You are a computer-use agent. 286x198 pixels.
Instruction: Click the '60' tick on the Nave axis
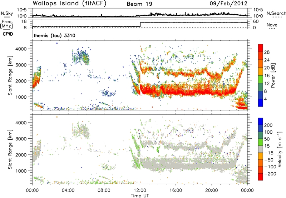(256, 21)
